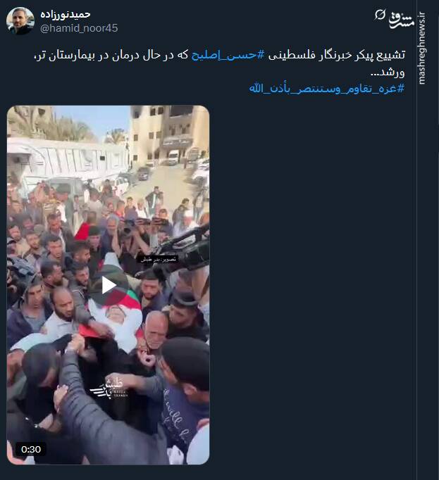Click the Mashregh logo in the top corner
The image size is (439, 480).
click(x=401, y=20)
